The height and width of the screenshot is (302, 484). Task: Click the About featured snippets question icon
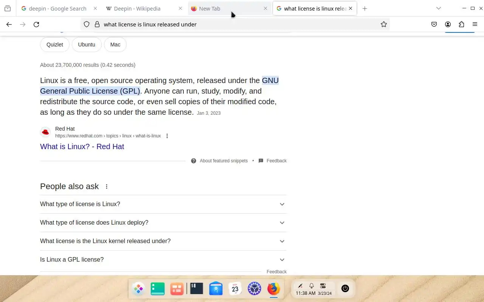[194, 161]
